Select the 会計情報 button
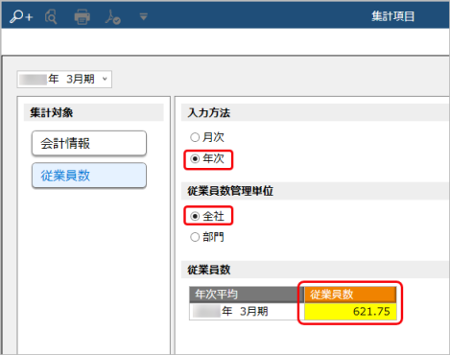The image size is (450, 355). (x=89, y=143)
